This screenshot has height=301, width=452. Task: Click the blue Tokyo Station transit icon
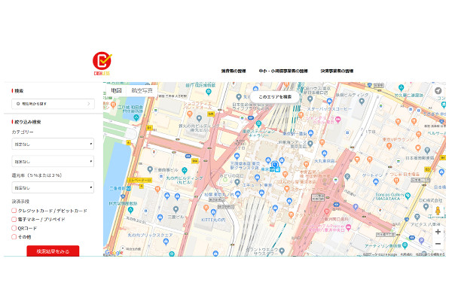coord(275,165)
